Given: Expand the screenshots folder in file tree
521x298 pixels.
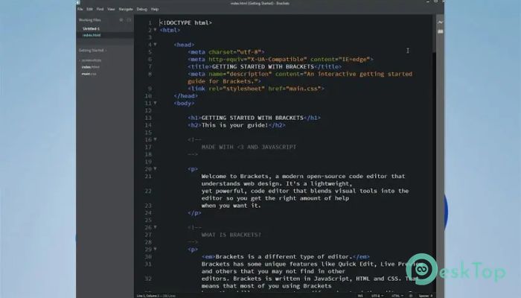Looking at the screenshot, I should (x=90, y=60).
